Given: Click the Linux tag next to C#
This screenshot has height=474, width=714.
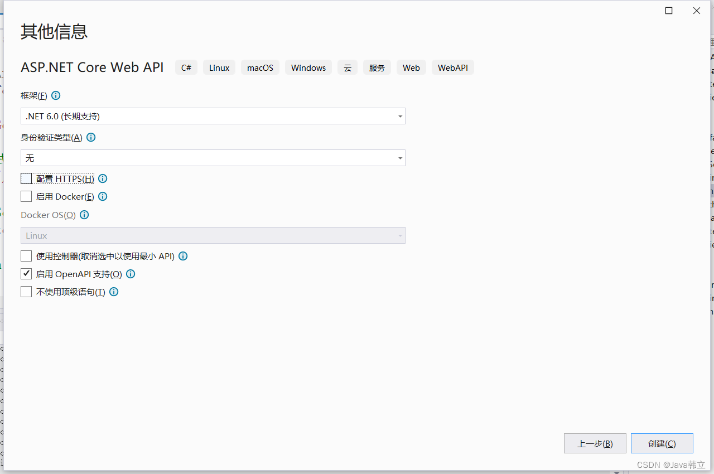Looking at the screenshot, I should 219,67.
